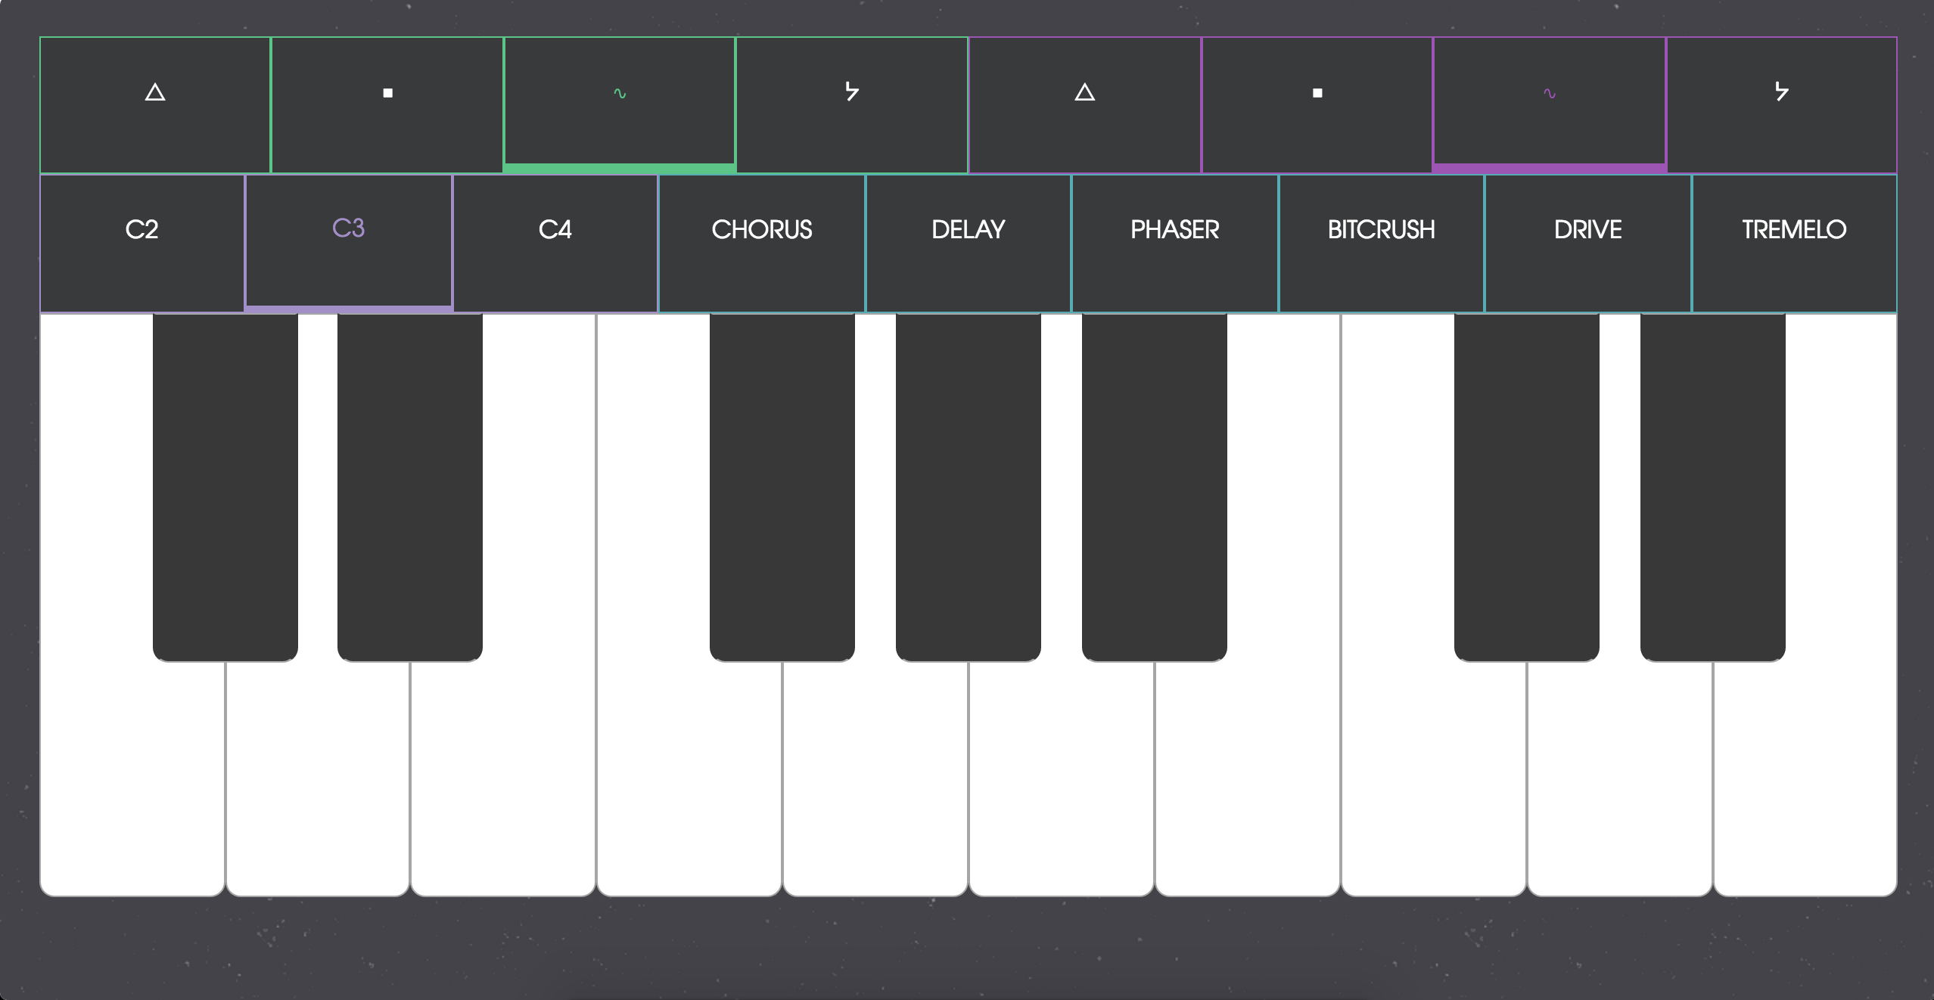Switch octave to C4
This screenshot has width=1934, height=1000.
555,243
